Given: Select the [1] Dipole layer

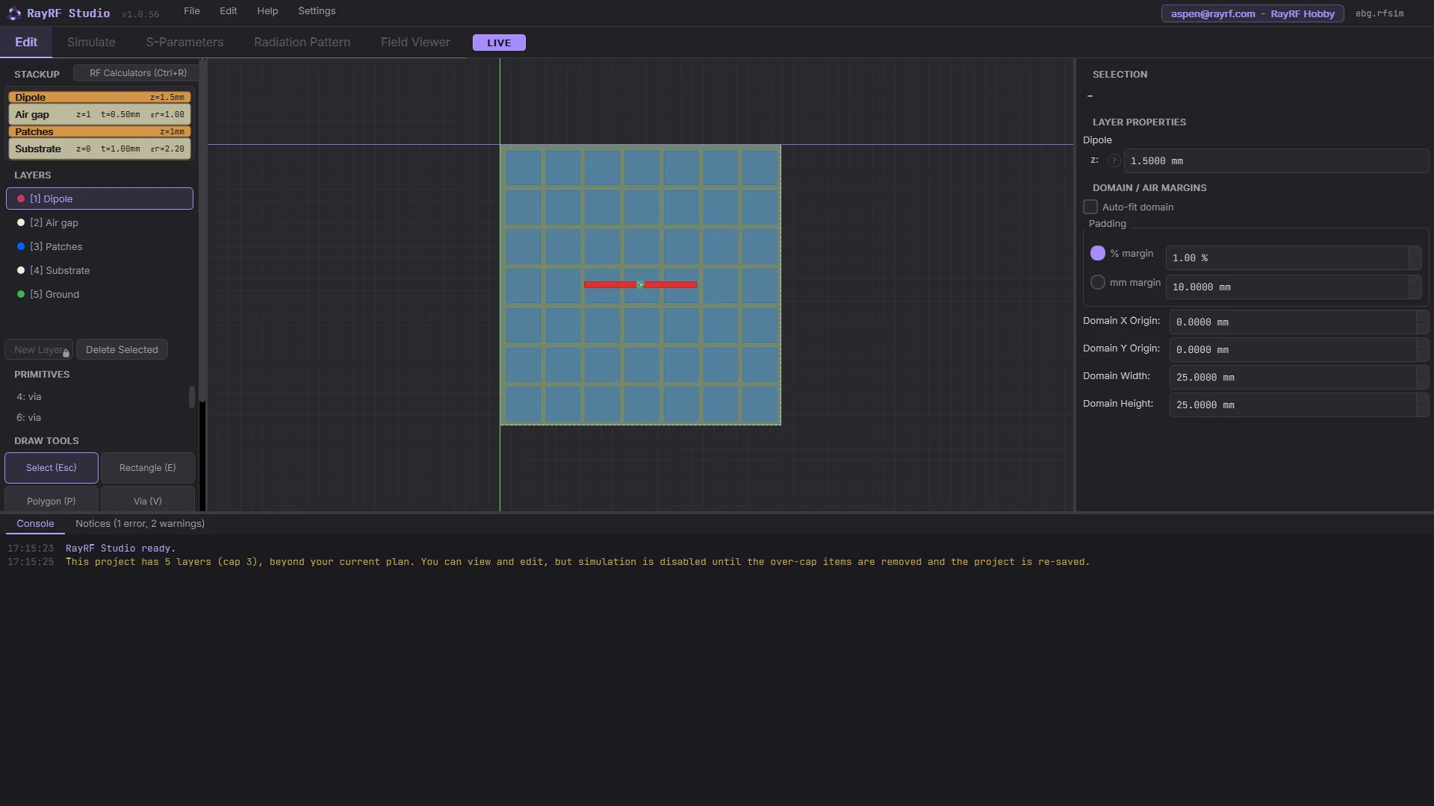Looking at the screenshot, I should (99, 199).
